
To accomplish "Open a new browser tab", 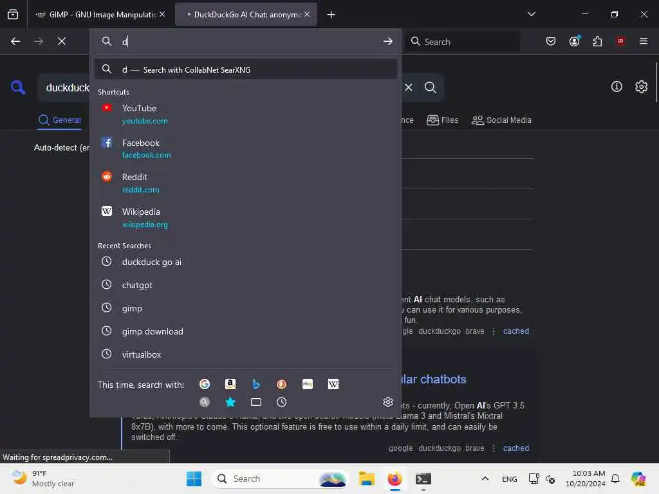I will click(x=331, y=15).
